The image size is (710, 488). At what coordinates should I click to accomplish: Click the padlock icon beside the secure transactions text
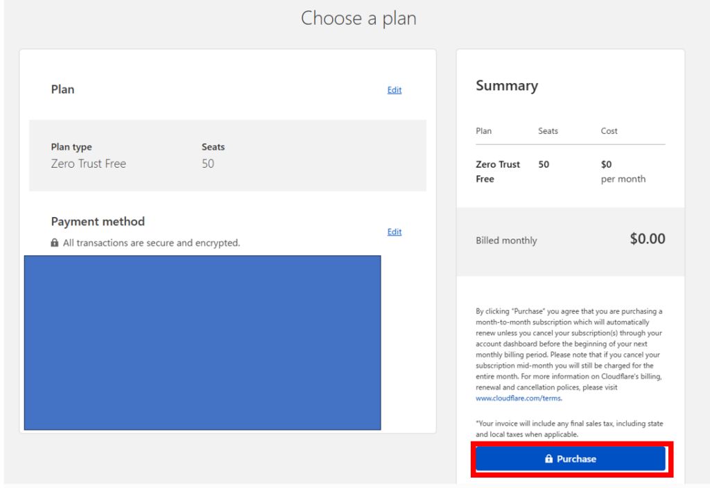tap(55, 243)
